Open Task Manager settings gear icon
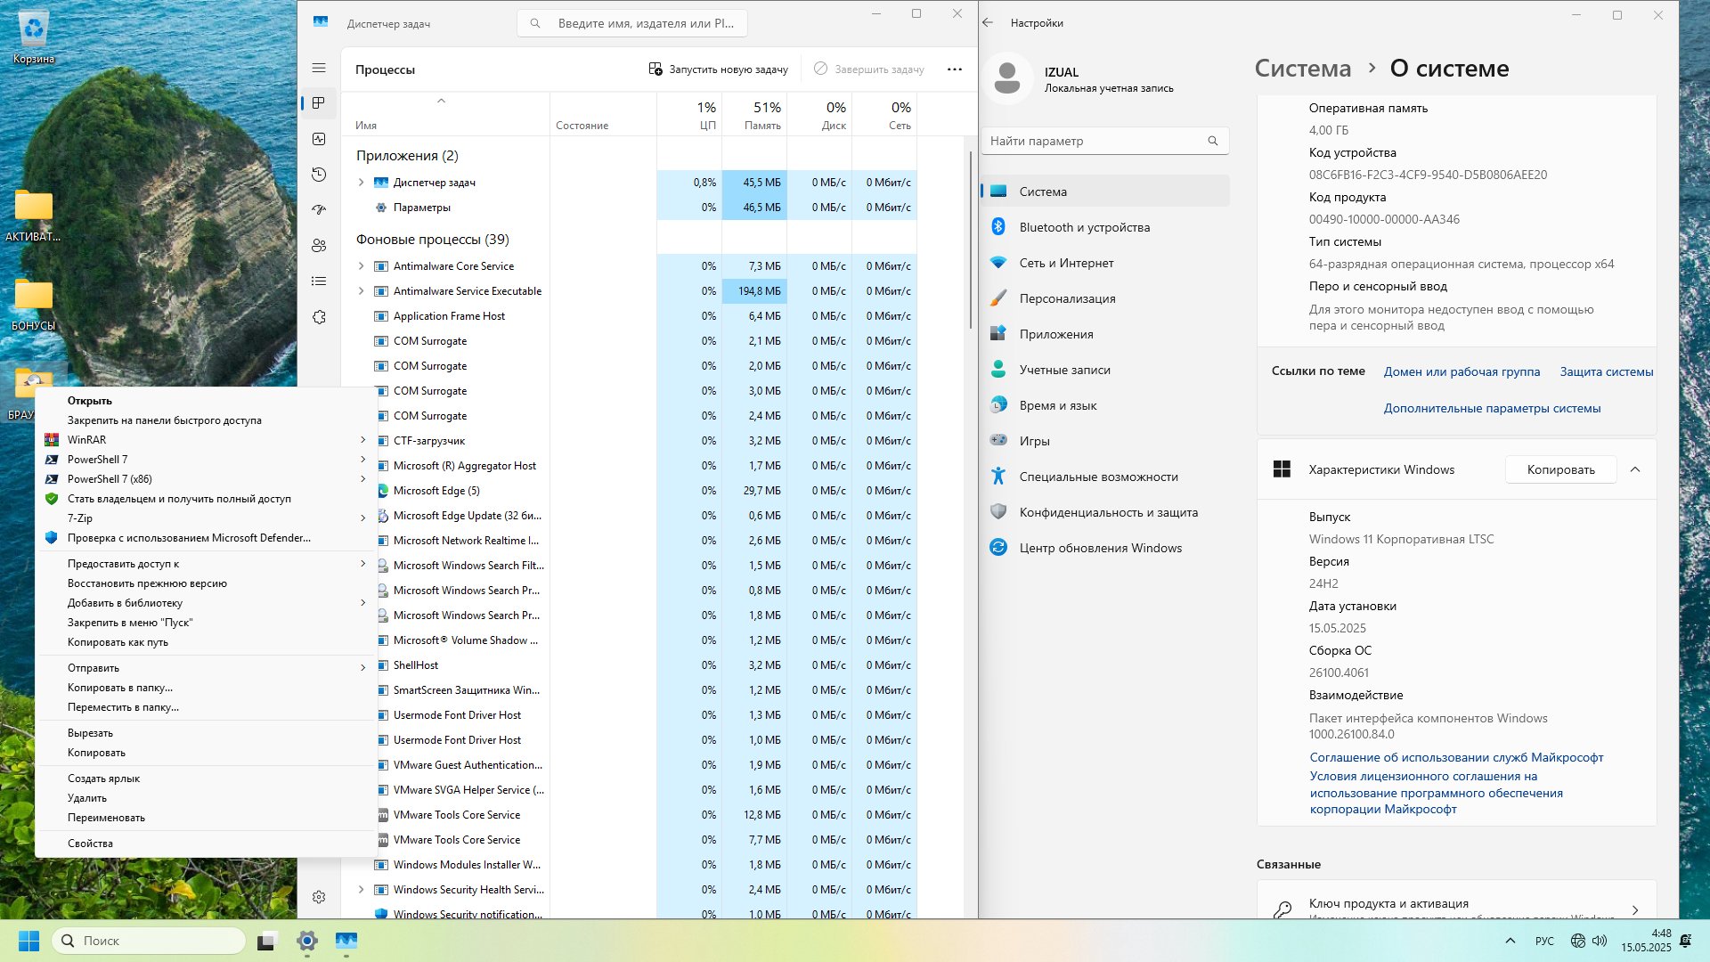 (x=319, y=897)
